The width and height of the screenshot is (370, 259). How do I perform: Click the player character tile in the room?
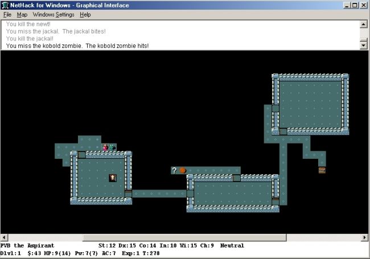[x=113, y=178]
